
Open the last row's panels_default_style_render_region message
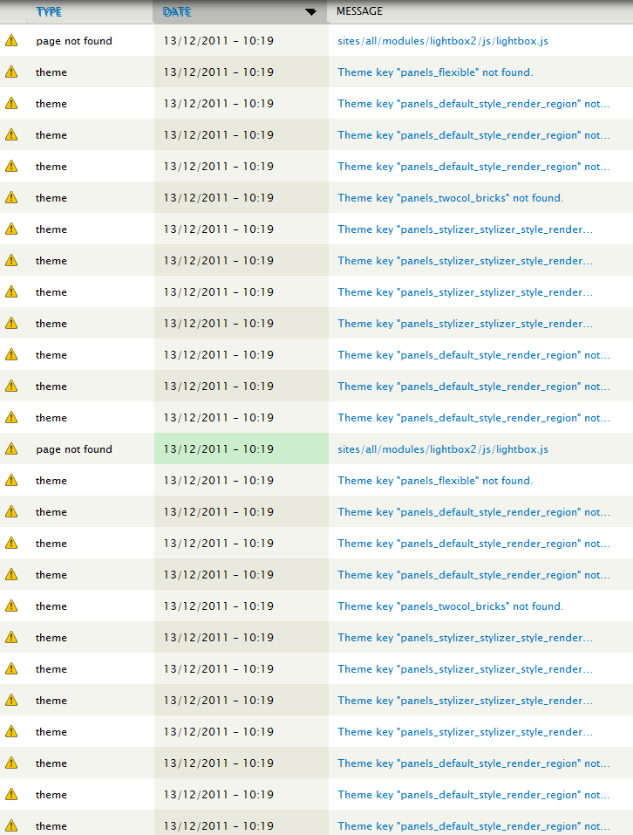tap(473, 826)
